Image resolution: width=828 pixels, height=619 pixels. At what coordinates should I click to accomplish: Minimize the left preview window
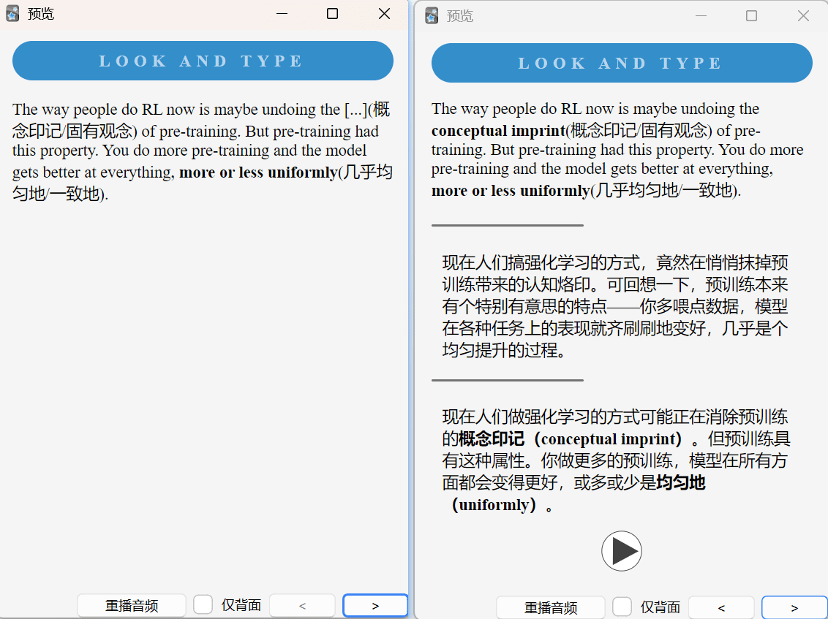pos(282,14)
